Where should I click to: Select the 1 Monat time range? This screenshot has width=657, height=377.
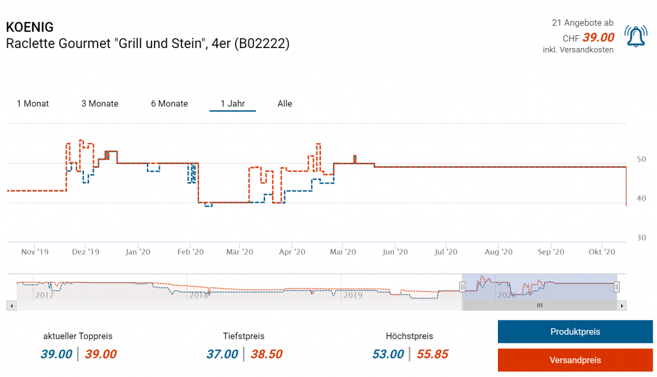pos(33,103)
